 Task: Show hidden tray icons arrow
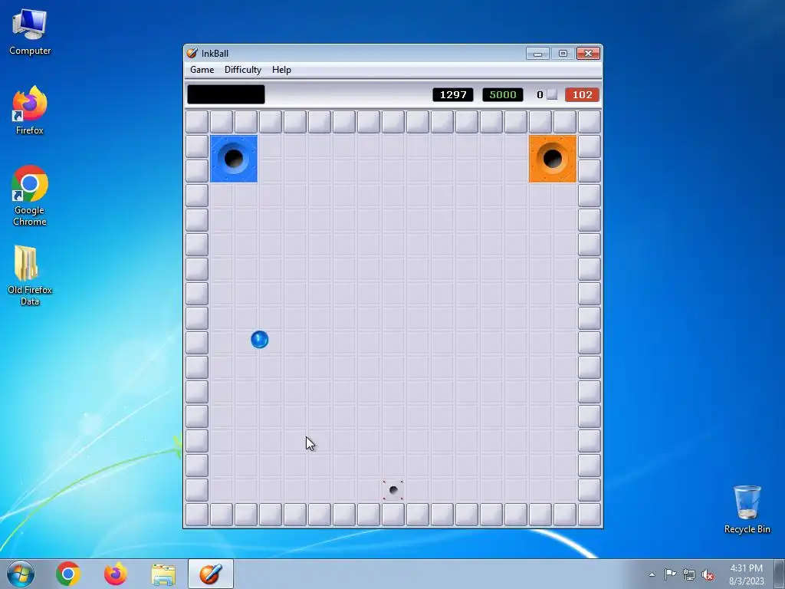[x=652, y=574]
